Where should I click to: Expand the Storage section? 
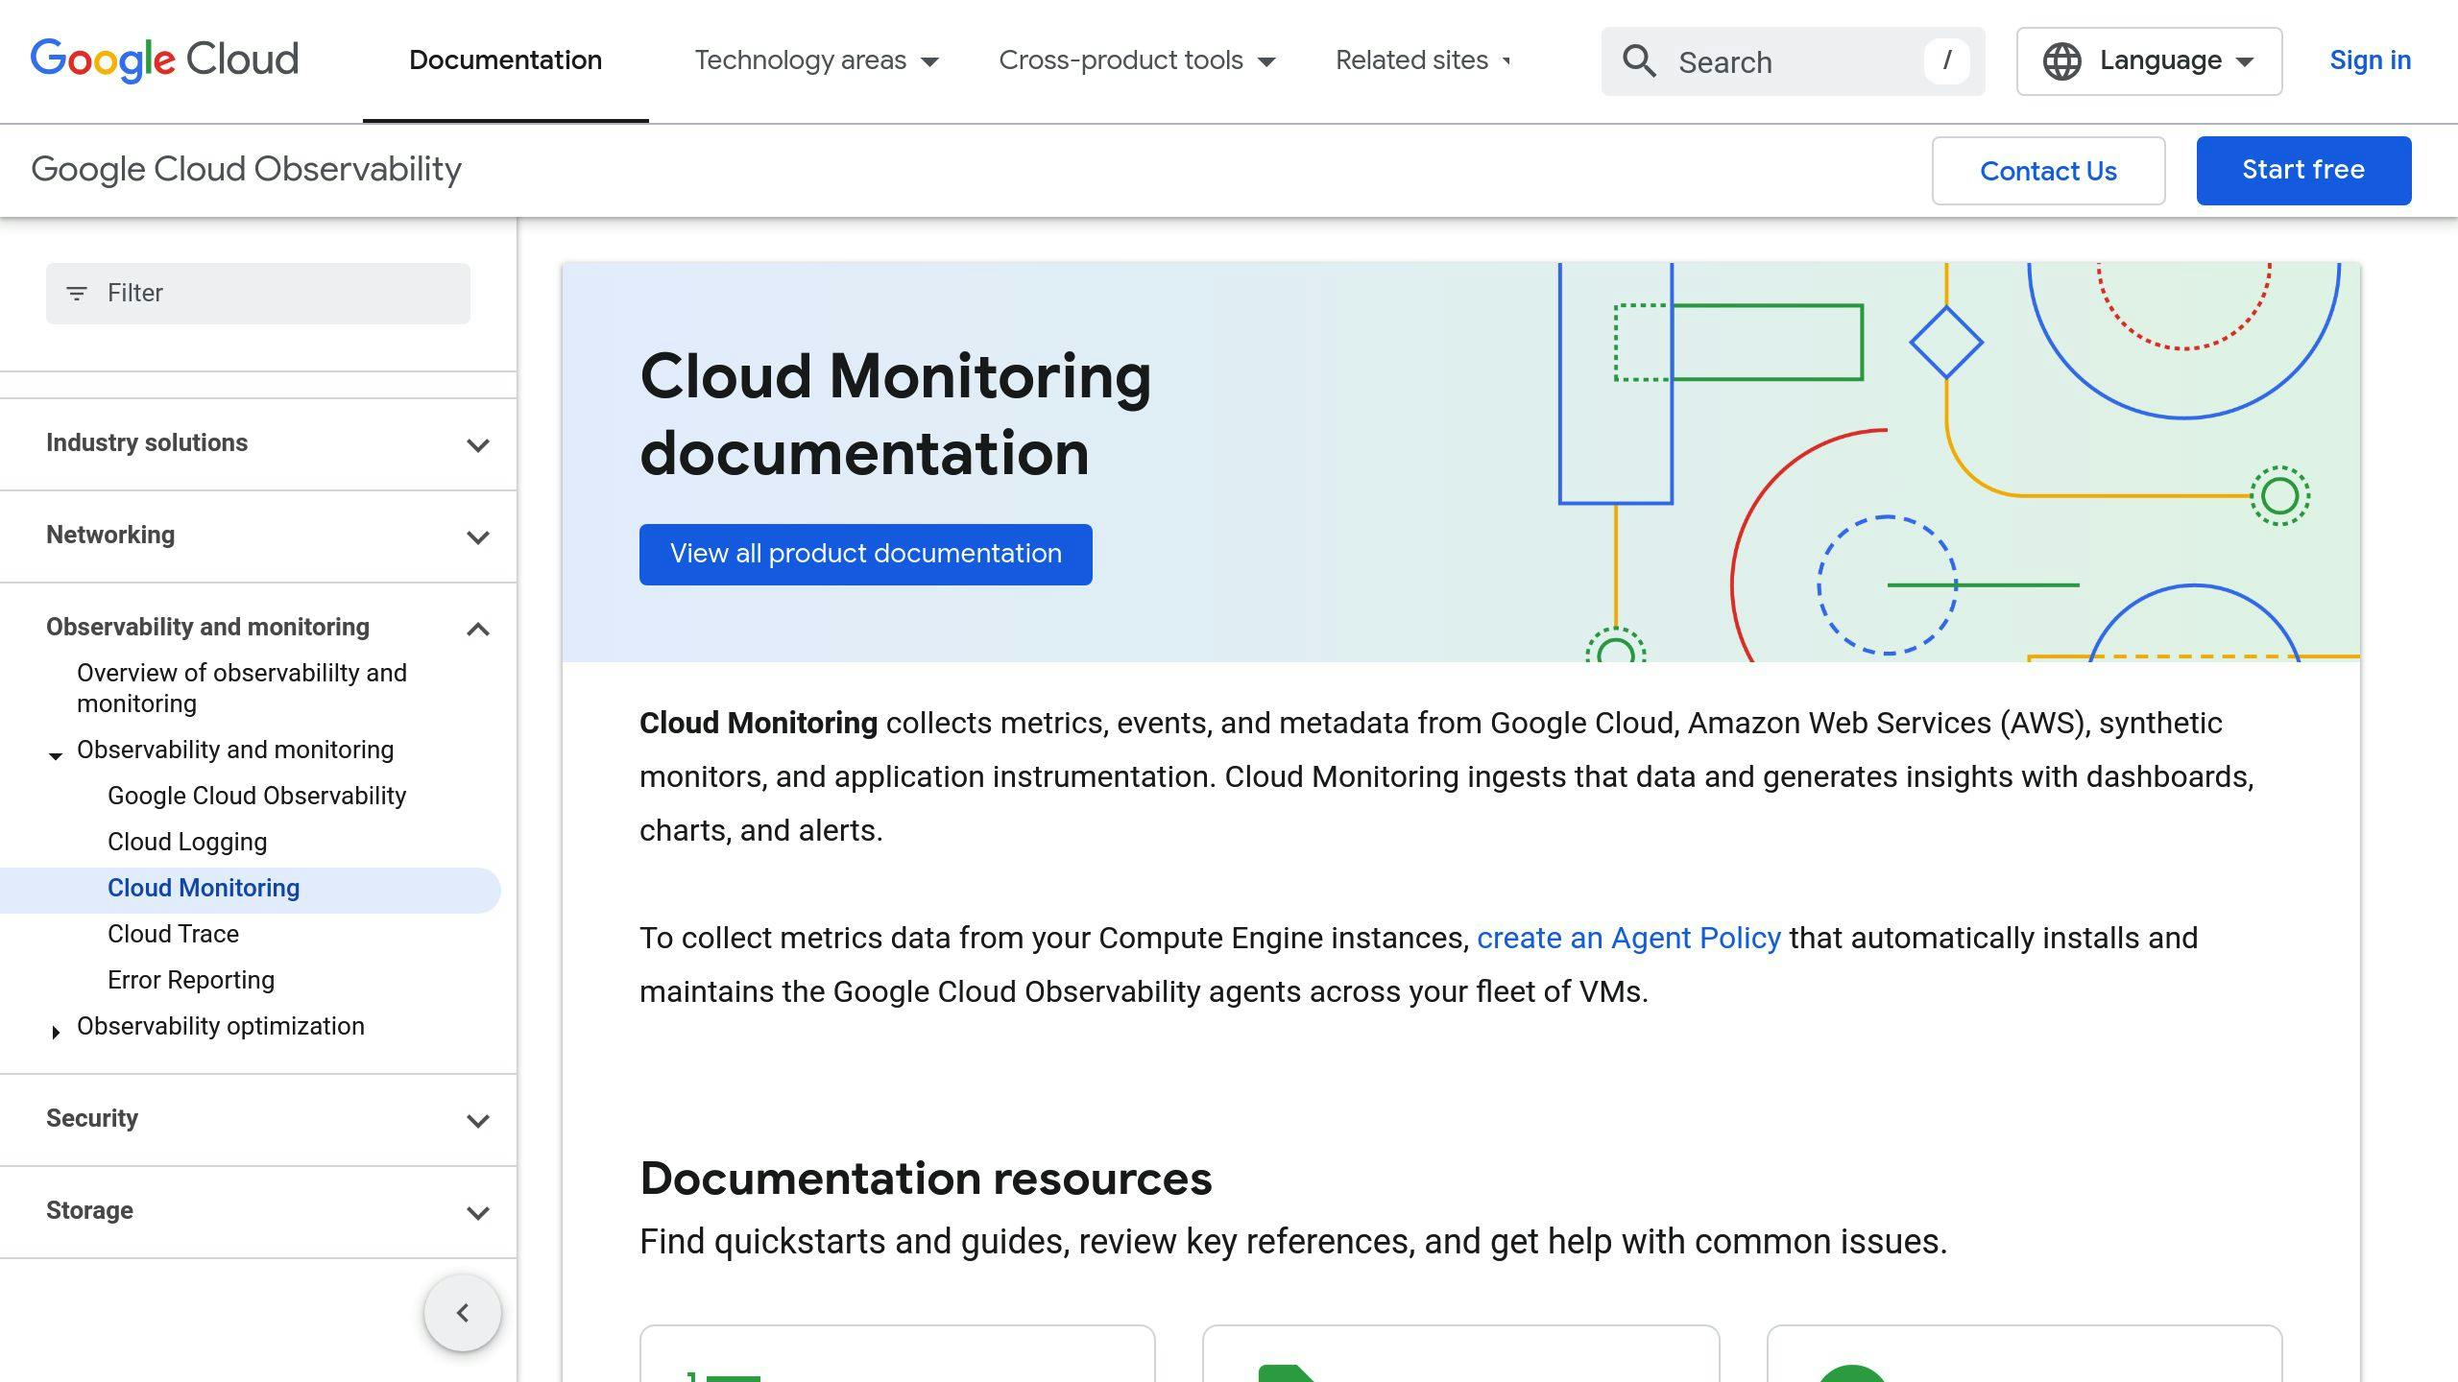click(477, 1212)
